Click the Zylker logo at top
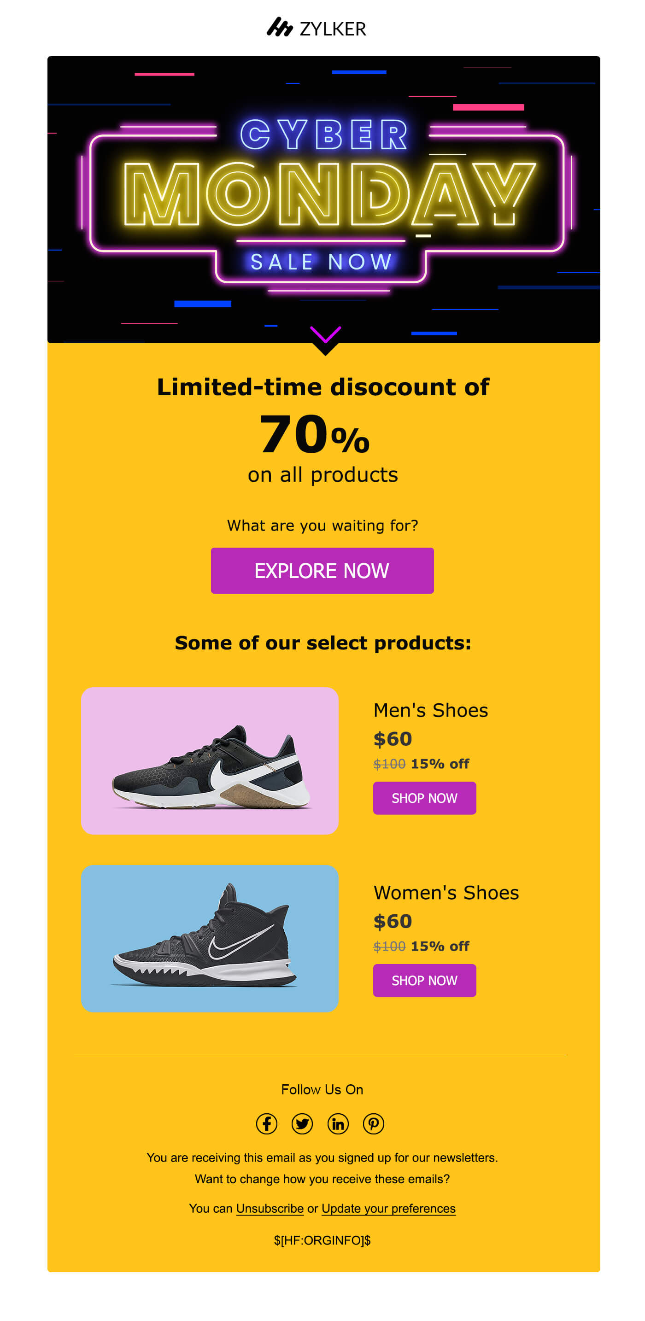The image size is (645, 1321). click(316, 28)
